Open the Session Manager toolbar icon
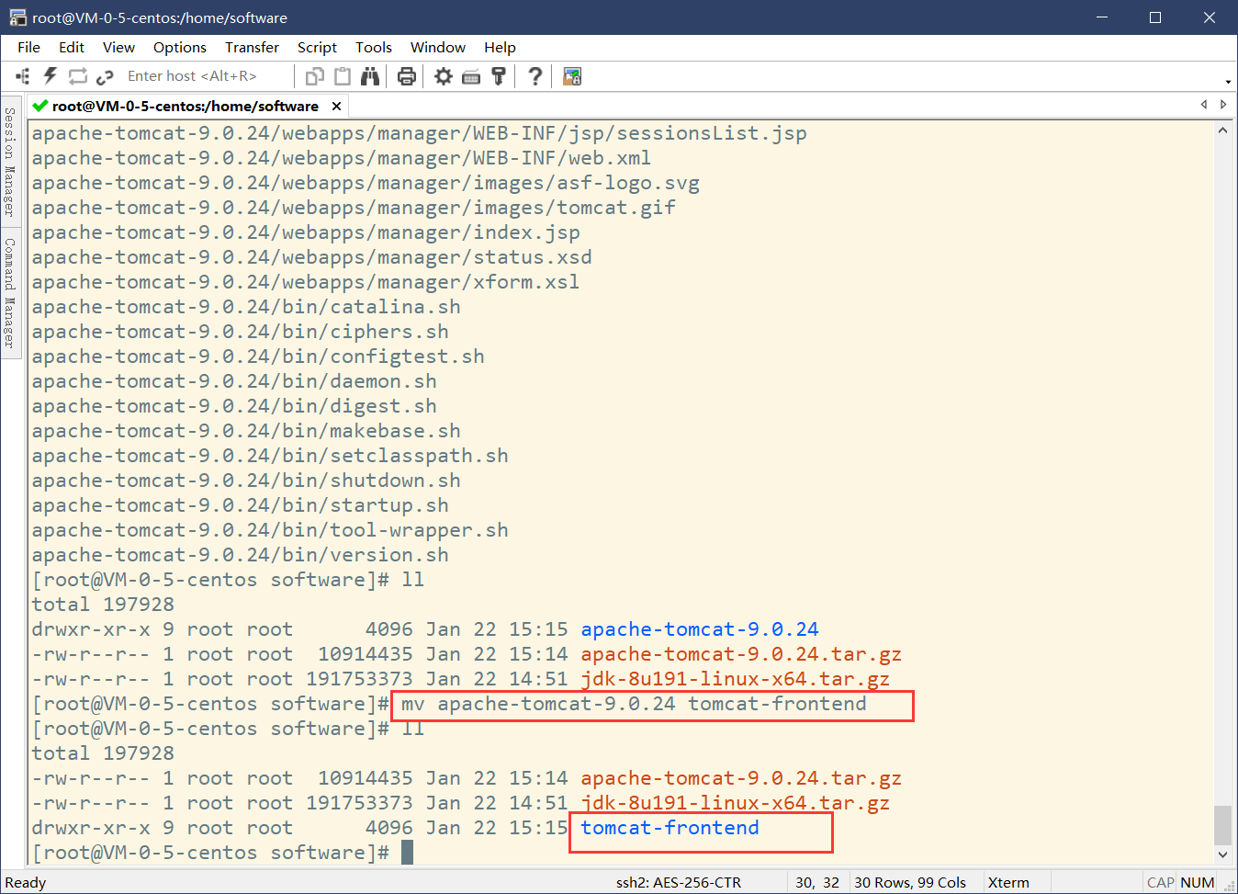Viewport: 1238px width, 894px height. tap(23, 76)
